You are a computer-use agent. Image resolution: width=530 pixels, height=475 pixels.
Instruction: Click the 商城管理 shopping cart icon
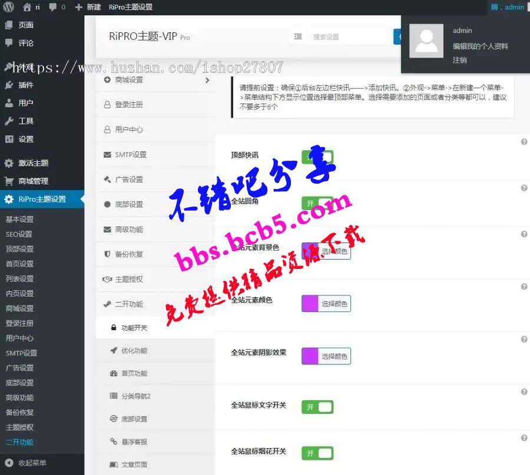(9, 181)
